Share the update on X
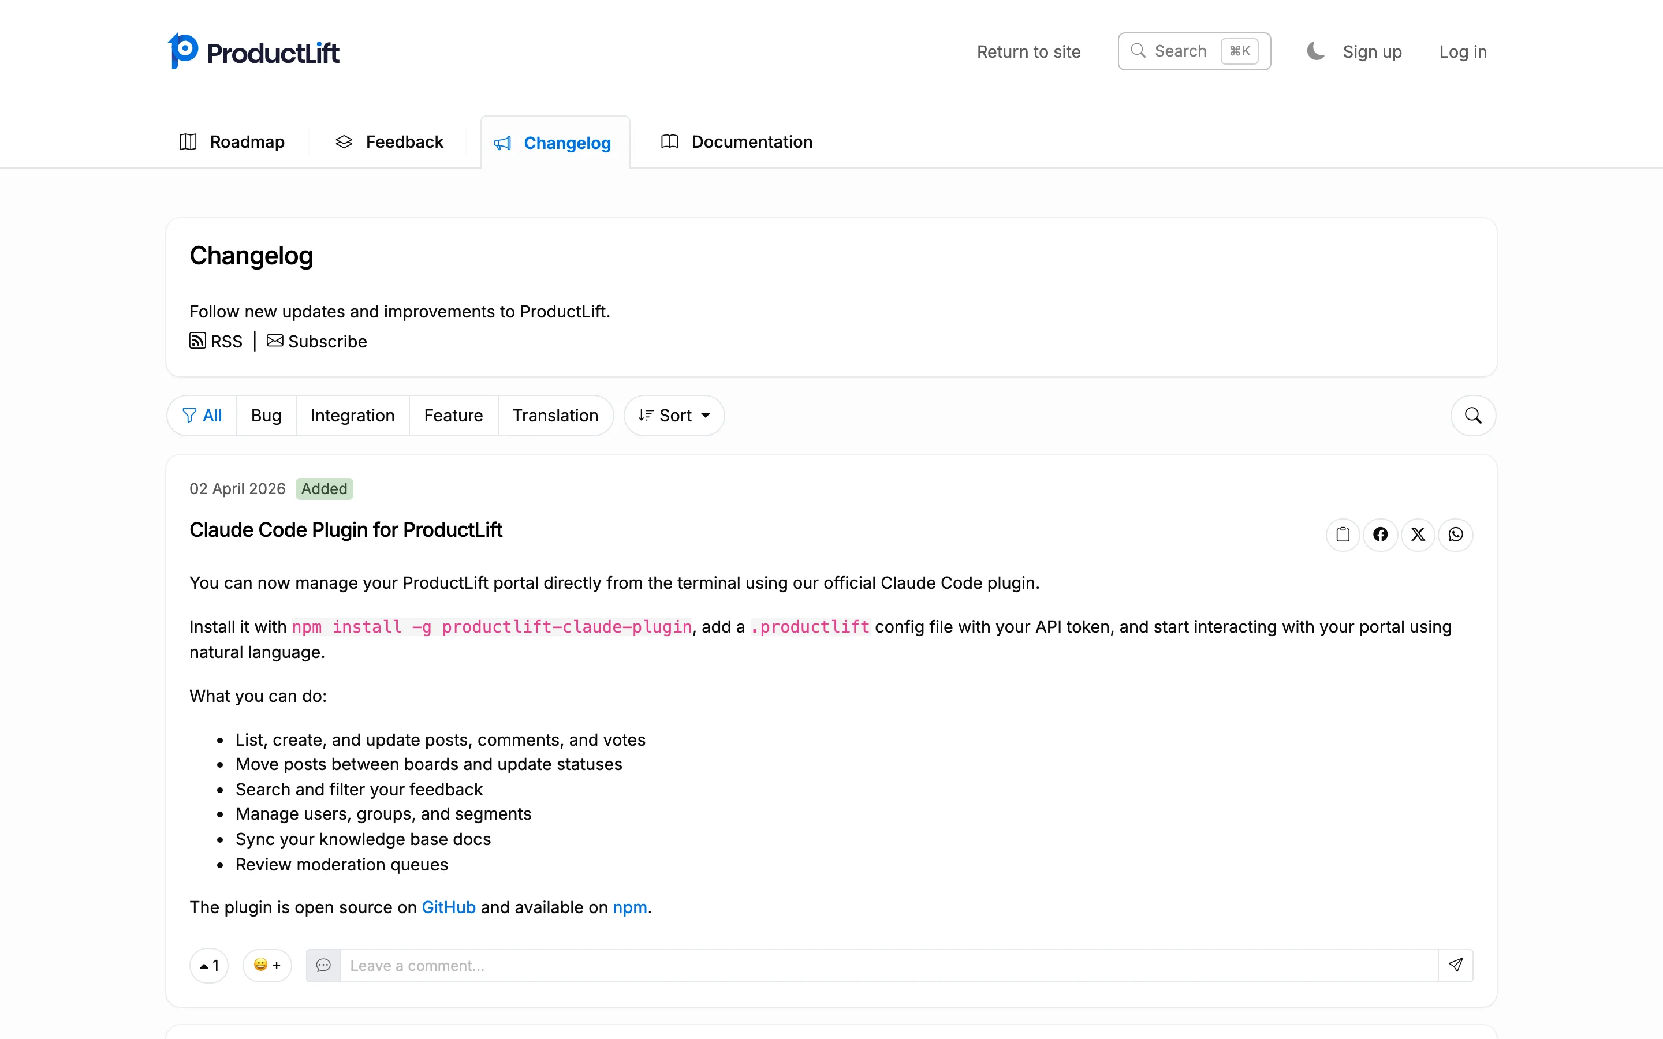Image resolution: width=1663 pixels, height=1039 pixels. pyautogui.click(x=1418, y=534)
